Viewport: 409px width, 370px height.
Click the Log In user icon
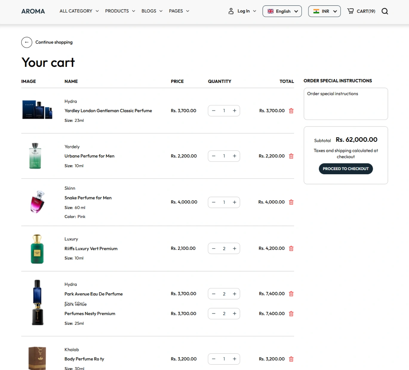coord(231,11)
